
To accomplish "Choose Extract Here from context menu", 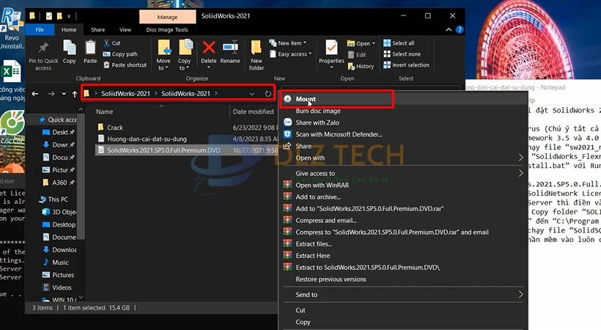I will 312,256.
